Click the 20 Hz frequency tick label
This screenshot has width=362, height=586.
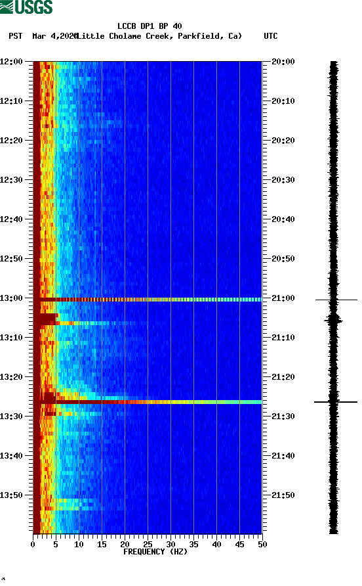125,545
